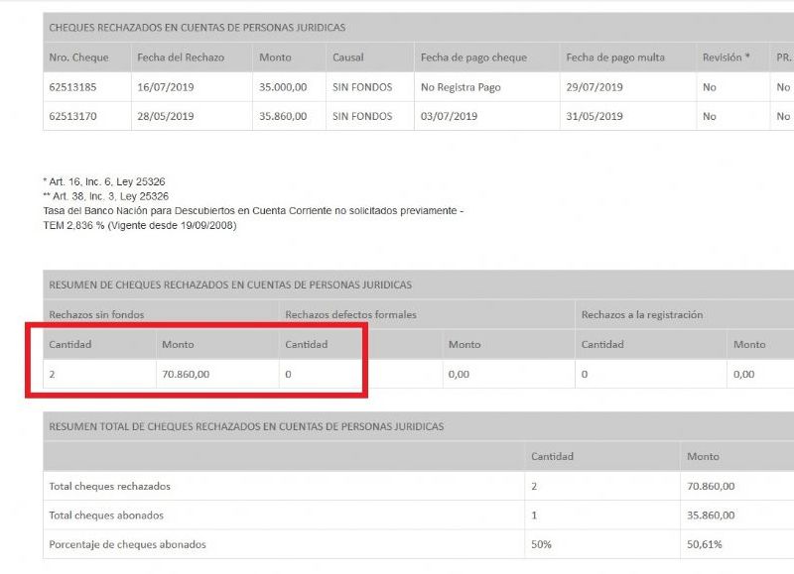Click the cheque payment date 03/07/2019

(449, 116)
